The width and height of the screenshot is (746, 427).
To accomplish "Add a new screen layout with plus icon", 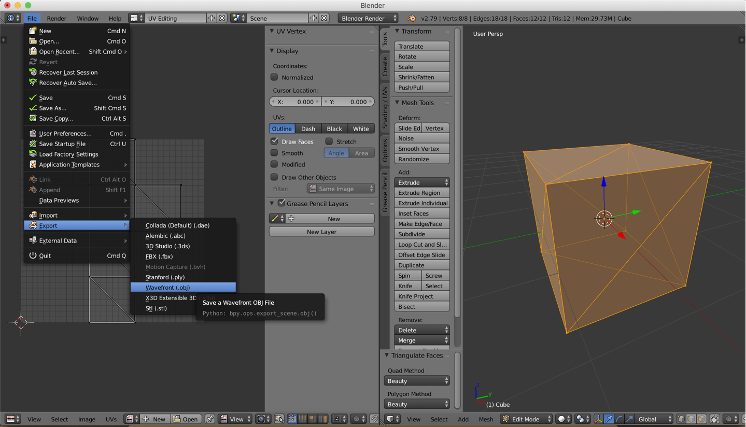I will click(212, 18).
